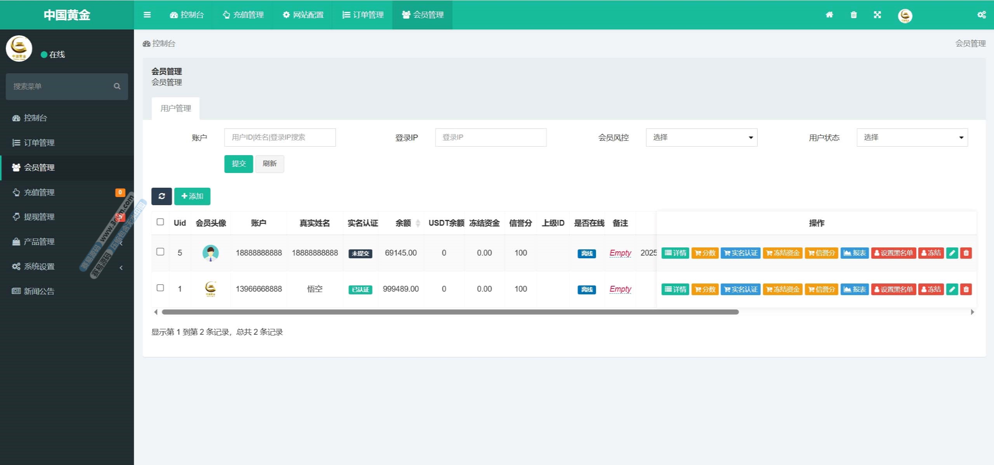Switch to the 用户管理 tab

176,108
